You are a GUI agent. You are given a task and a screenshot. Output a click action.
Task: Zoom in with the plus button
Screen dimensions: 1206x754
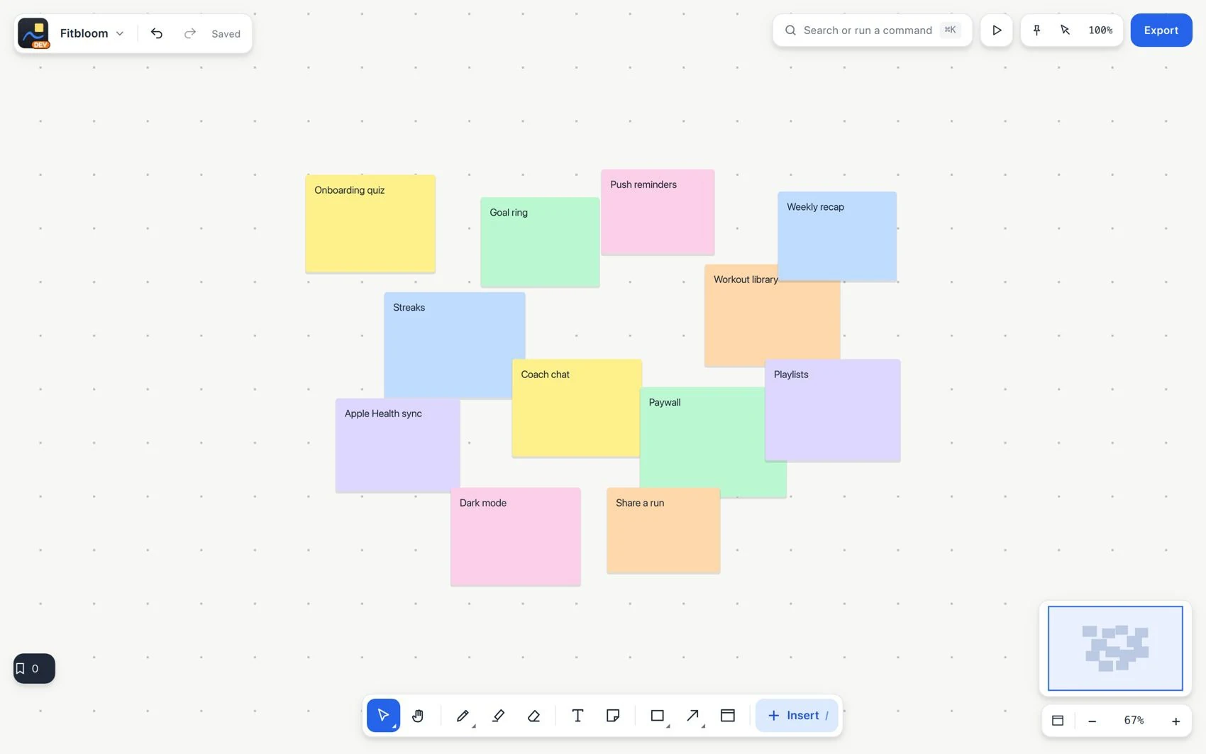1175,721
